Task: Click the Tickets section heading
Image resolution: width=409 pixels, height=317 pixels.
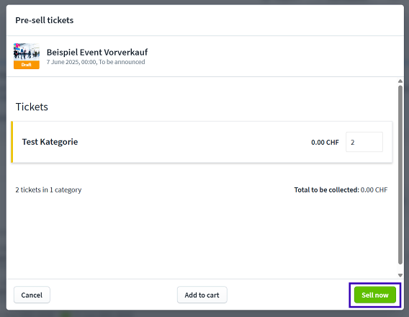Action: tap(32, 107)
